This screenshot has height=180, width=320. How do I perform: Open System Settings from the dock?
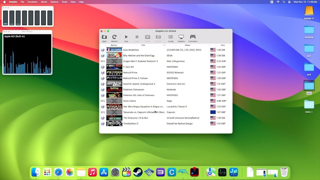[x=115, y=172]
